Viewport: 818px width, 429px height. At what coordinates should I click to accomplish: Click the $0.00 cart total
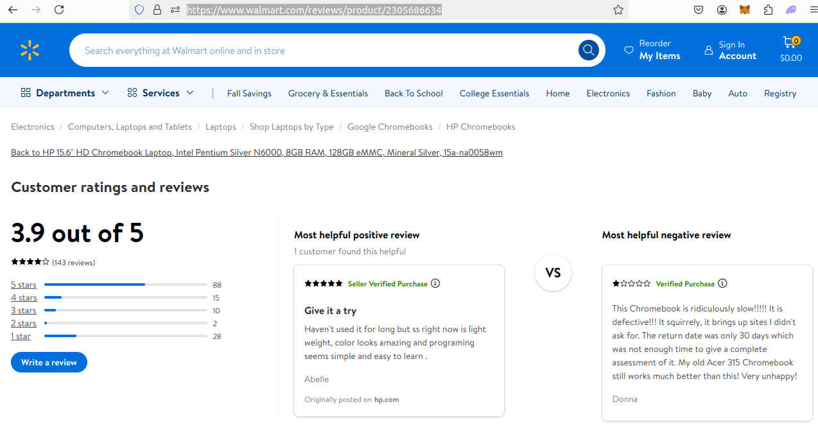tap(791, 58)
